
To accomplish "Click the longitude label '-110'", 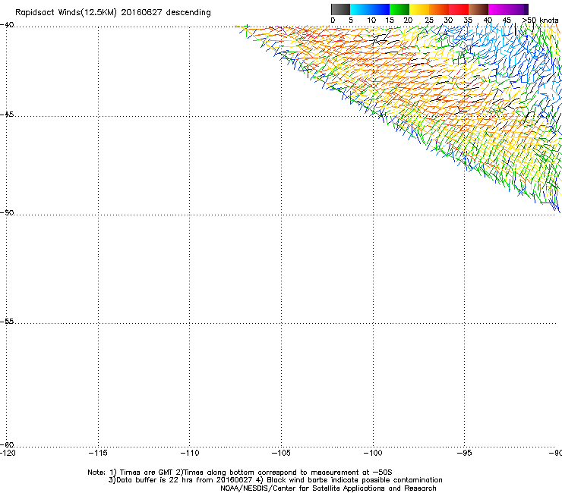I will 190,453.
